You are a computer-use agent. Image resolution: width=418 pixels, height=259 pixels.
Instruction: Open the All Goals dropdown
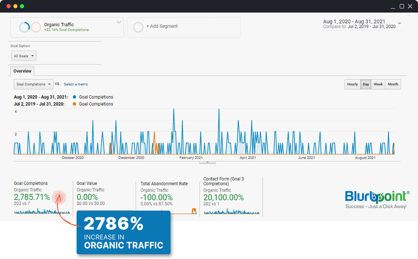[24, 56]
